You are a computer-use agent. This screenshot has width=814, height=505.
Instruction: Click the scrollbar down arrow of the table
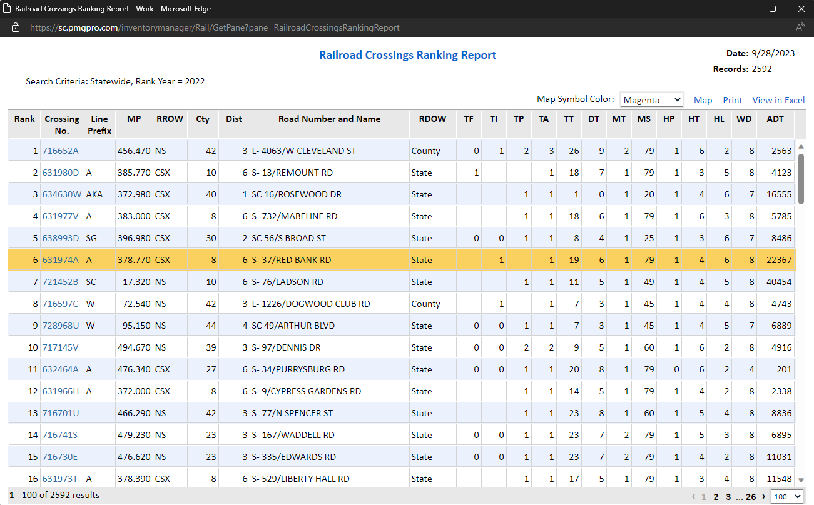pos(801,480)
